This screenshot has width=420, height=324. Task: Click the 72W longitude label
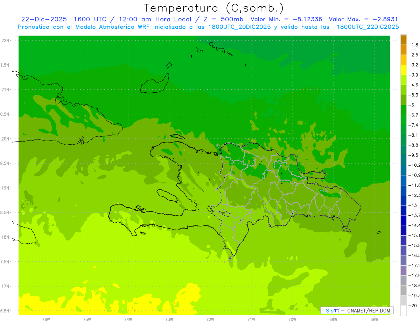210,319
